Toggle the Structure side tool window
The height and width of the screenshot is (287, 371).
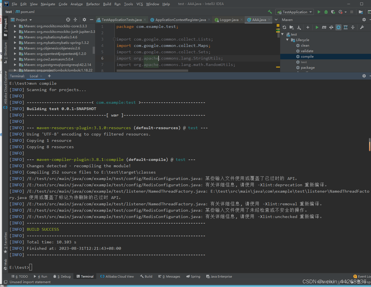(6, 53)
